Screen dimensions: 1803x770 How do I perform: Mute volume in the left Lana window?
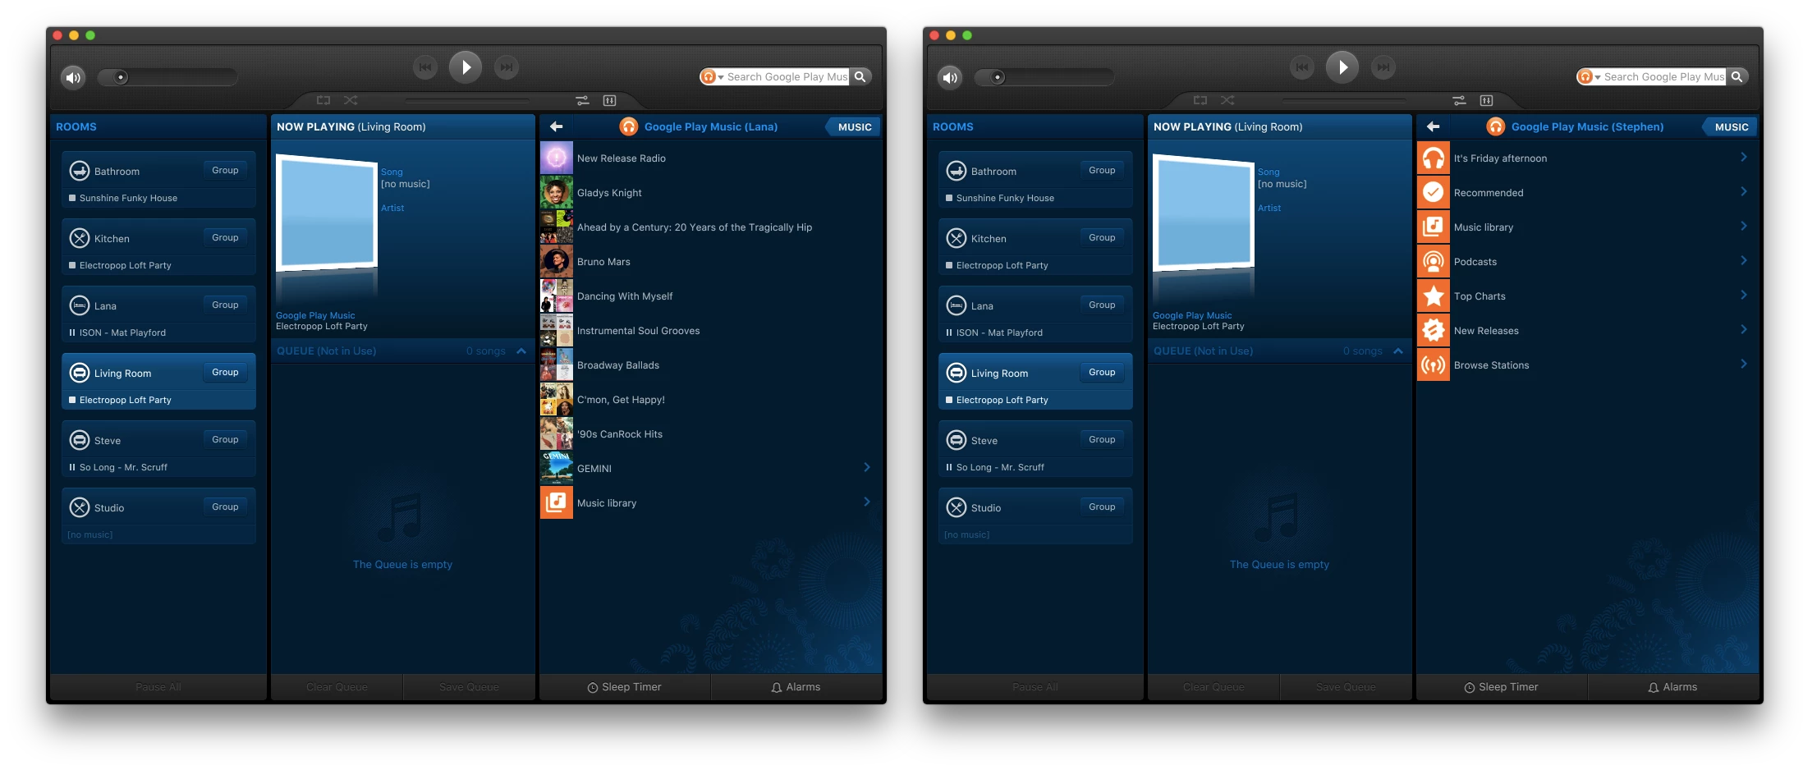73,77
